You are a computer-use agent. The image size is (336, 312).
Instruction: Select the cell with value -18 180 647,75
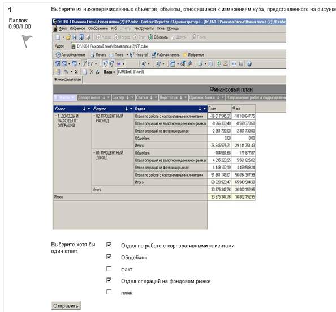(x=243, y=116)
